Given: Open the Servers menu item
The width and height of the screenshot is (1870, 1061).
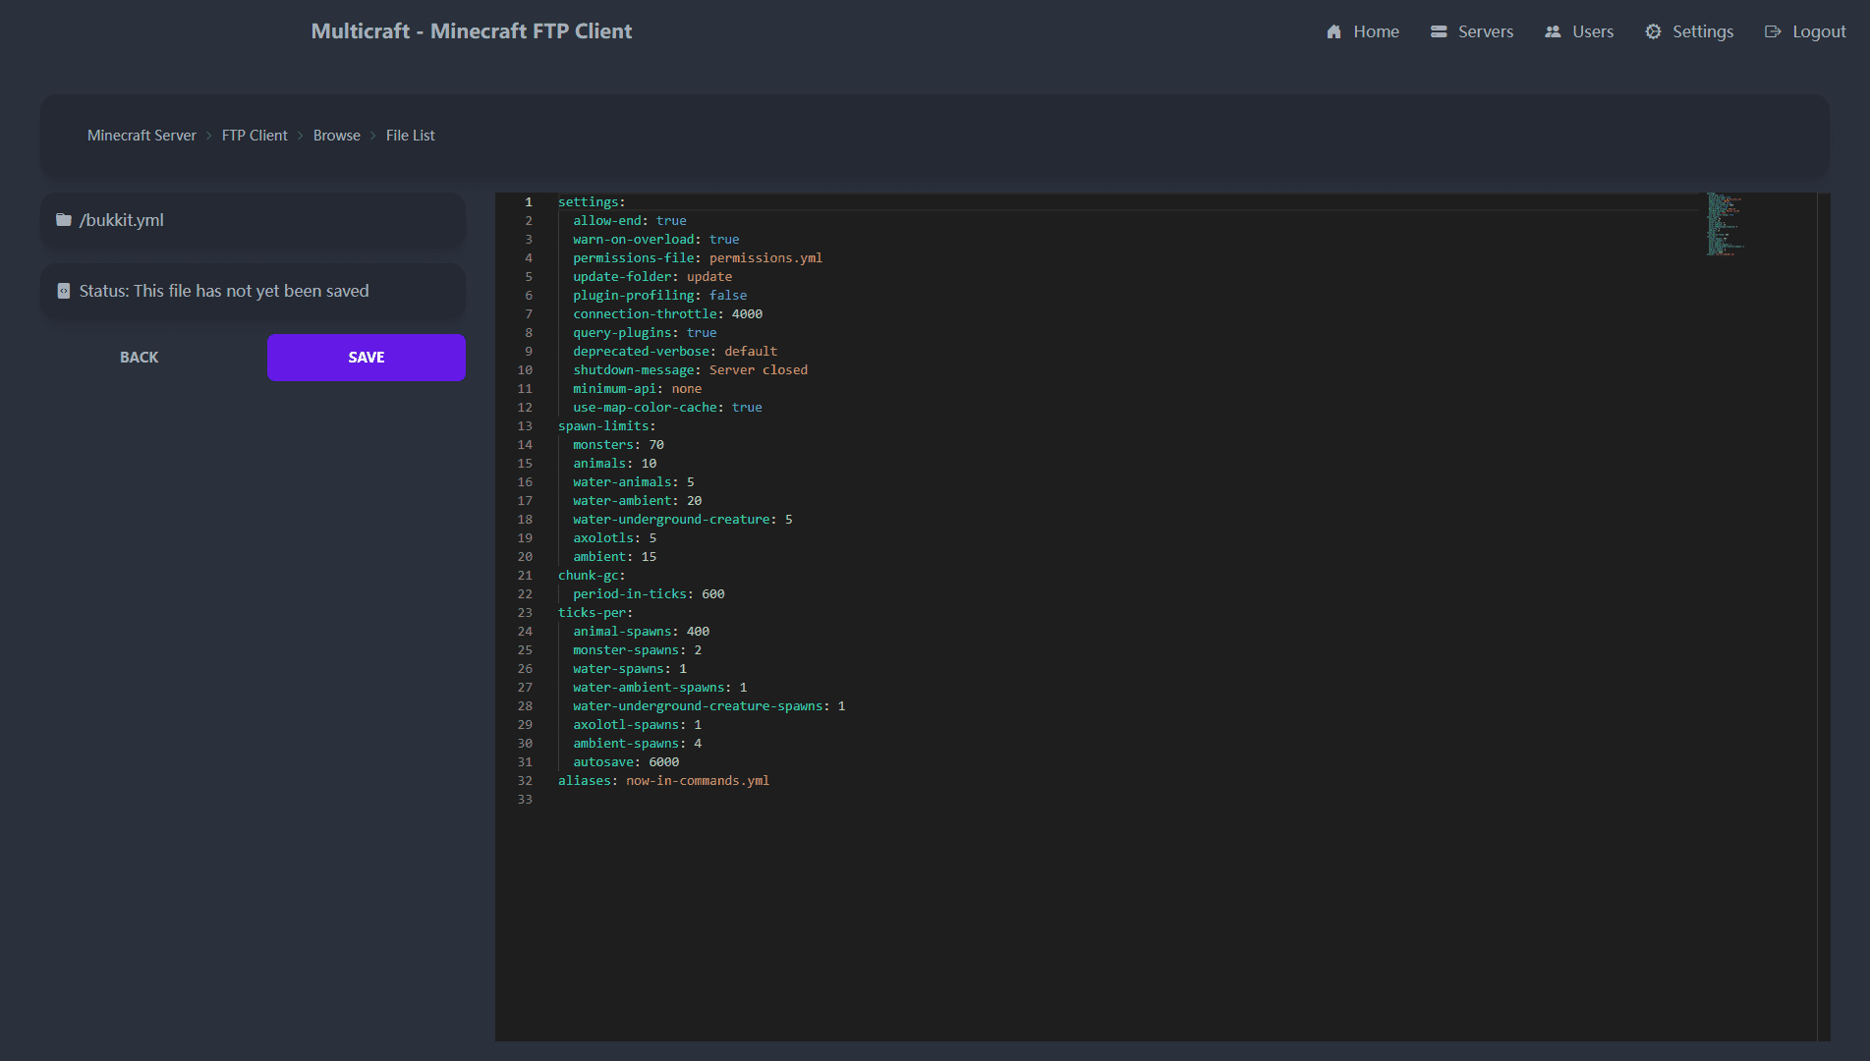Looking at the screenshot, I should (1472, 31).
